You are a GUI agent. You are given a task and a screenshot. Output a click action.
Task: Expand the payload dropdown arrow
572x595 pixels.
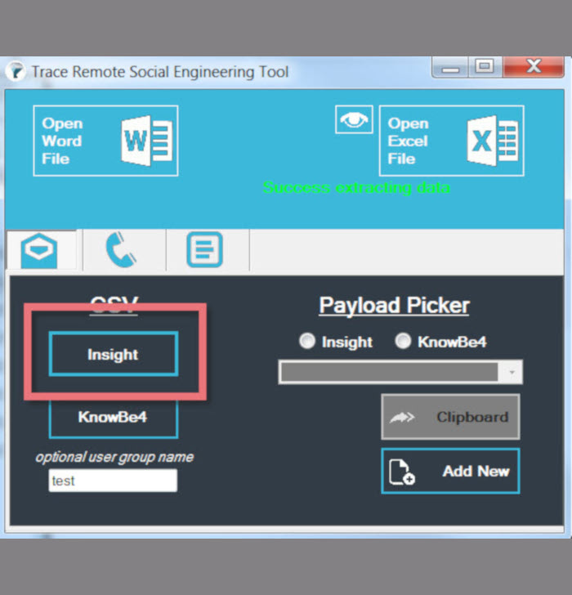tap(512, 372)
